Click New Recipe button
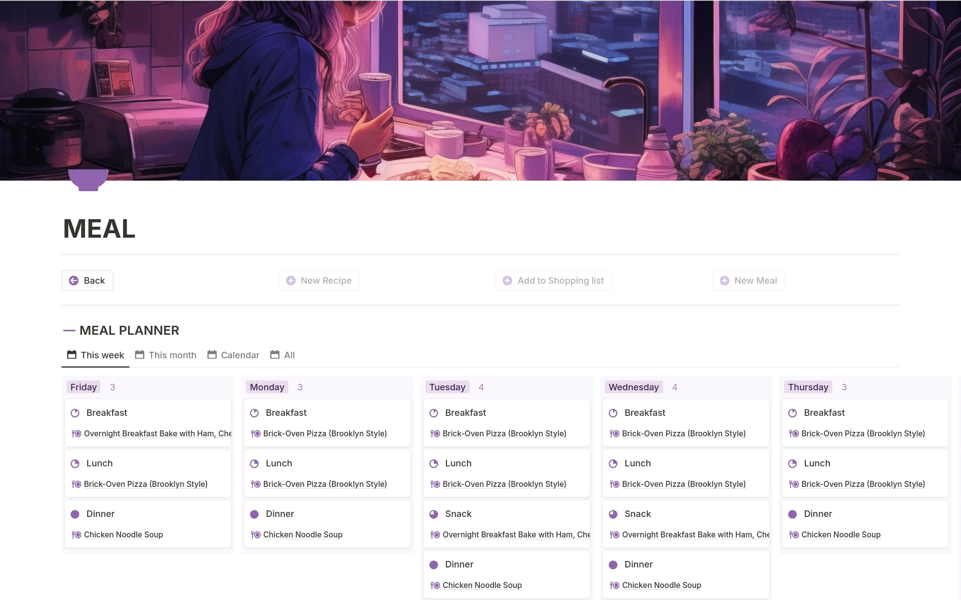The height and width of the screenshot is (600, 961). click(319, 280)
